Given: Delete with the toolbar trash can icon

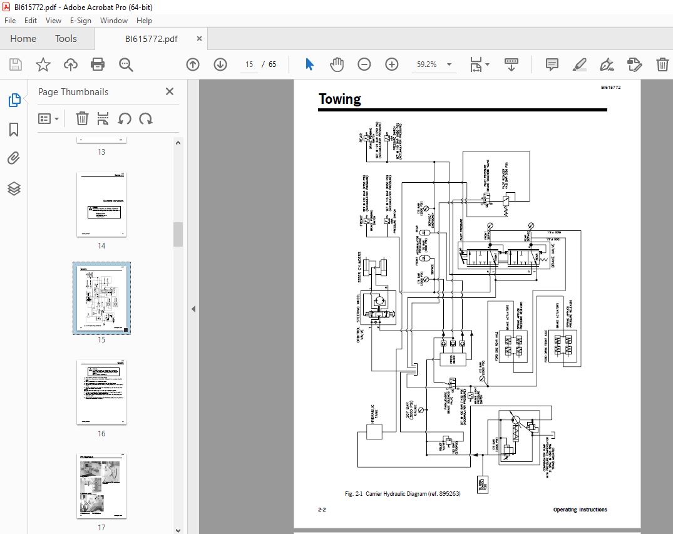Looking at the screenshot, I should [x=662, y=64].
